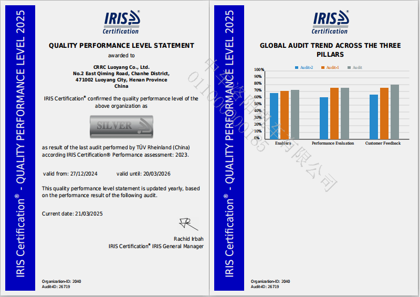Click the Current date 21/03/2025 text
The width and height of the screenshot is (420, 297).
point(72,213)
